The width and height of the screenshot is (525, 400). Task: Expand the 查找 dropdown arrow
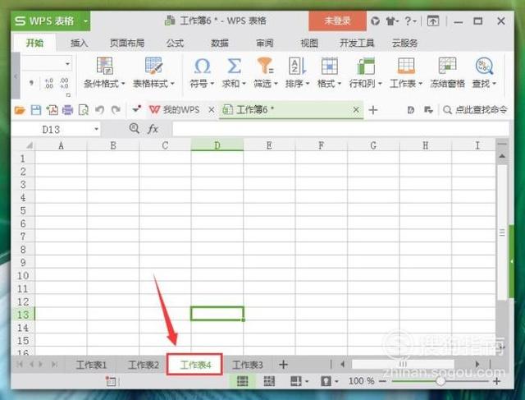[494, 83]
